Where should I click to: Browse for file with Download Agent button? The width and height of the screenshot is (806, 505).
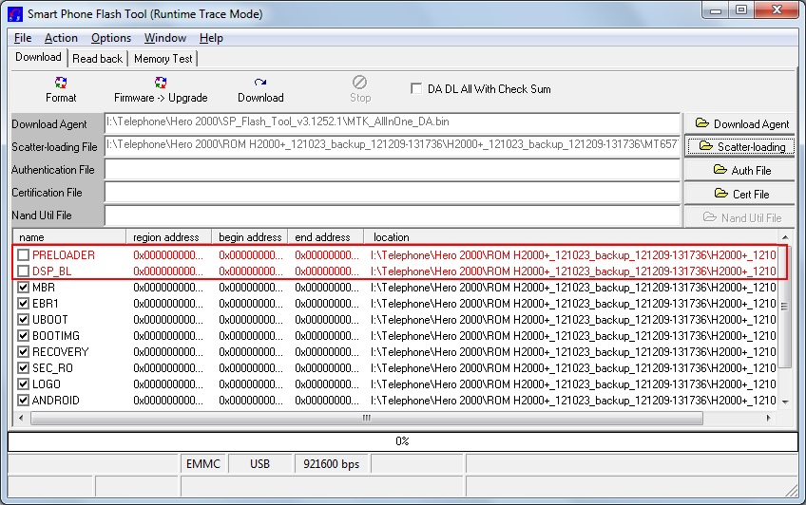(741, 123)
